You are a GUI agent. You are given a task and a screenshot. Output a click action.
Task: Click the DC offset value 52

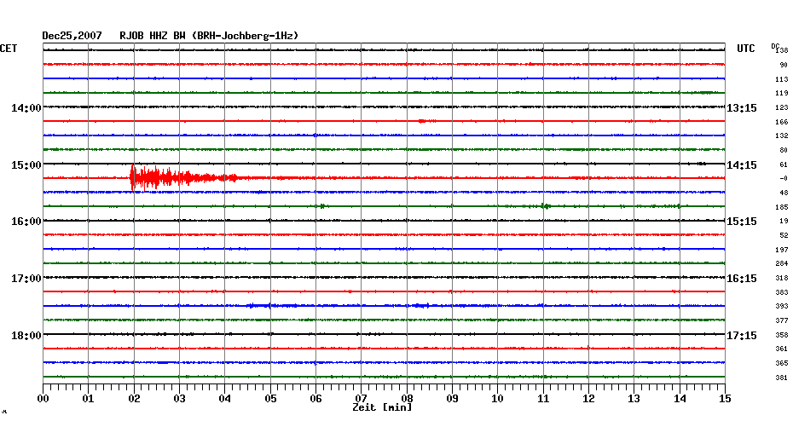[x=784, y=235]
